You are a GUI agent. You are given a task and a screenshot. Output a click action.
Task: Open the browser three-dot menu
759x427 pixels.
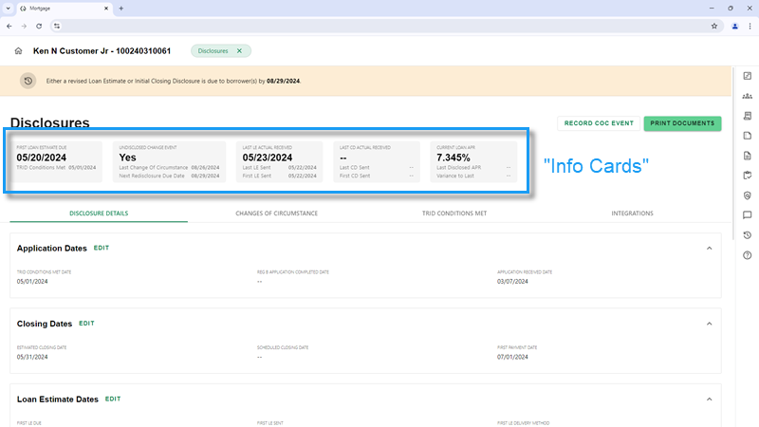coord(750,27)
